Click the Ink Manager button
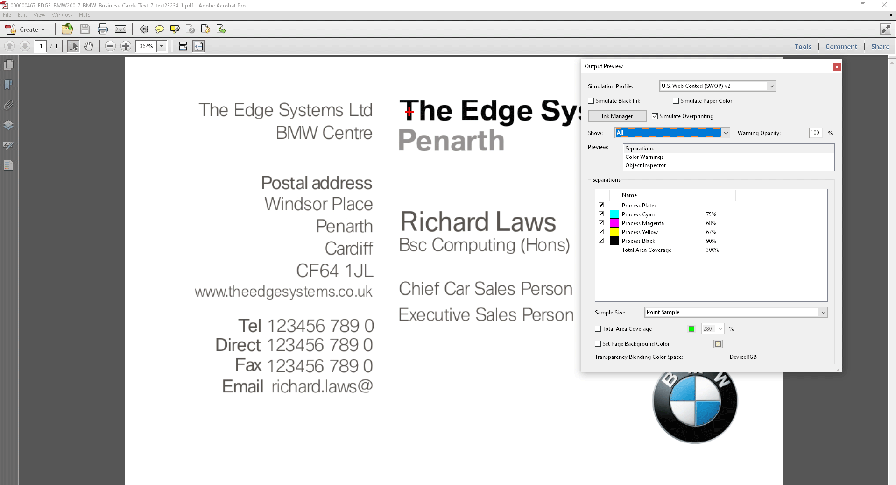This screenshot has height=485, width=896. (x=617, y=116)
